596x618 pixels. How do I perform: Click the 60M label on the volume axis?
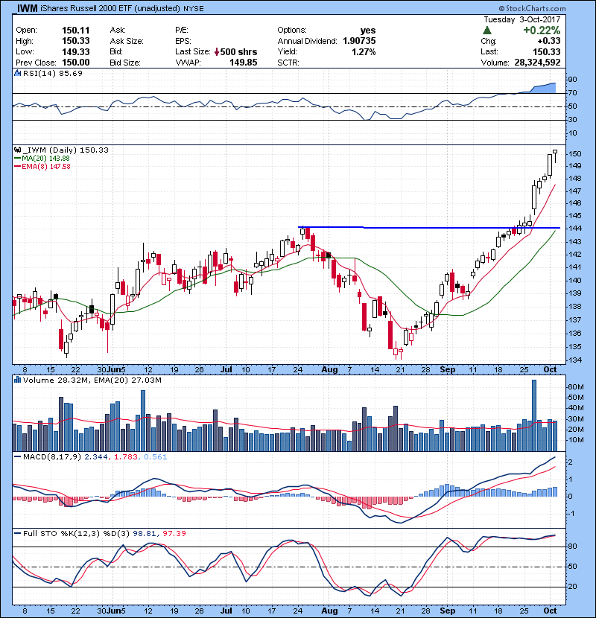[x=576, y=387]
